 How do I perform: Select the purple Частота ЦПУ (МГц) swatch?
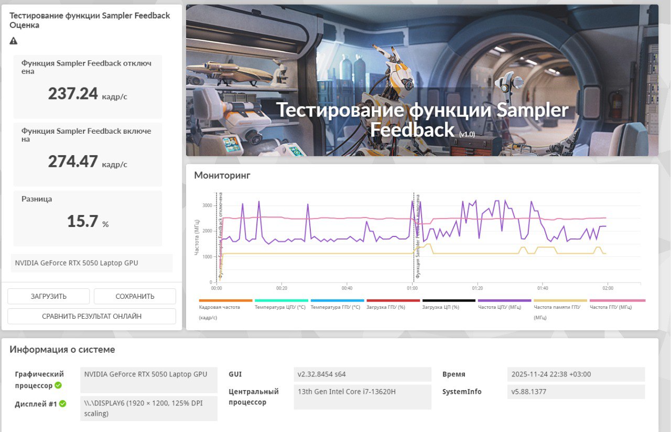[504, 300]
